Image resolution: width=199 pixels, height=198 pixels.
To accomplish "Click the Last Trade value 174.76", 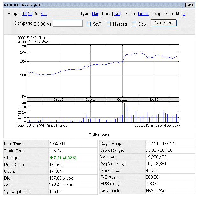I will (57, 143).
